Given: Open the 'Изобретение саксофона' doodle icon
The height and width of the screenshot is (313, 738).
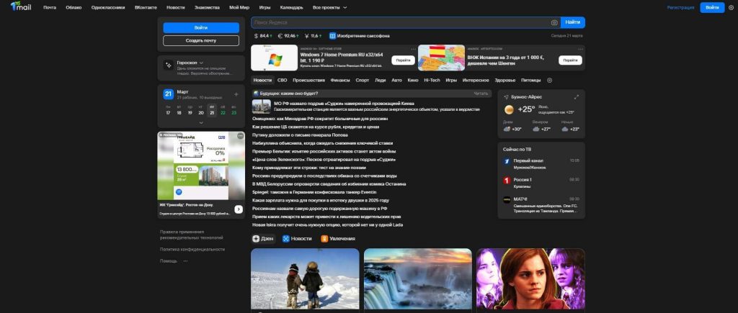Looking at the screenshot, I should [x=332, y=36].
